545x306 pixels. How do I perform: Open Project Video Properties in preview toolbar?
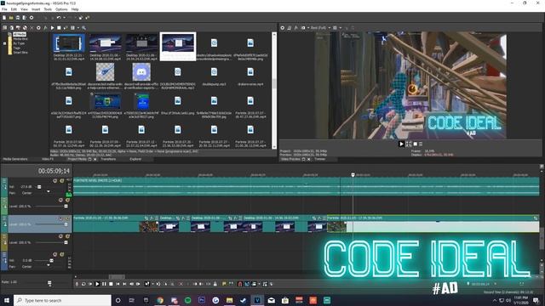point(282,28)
